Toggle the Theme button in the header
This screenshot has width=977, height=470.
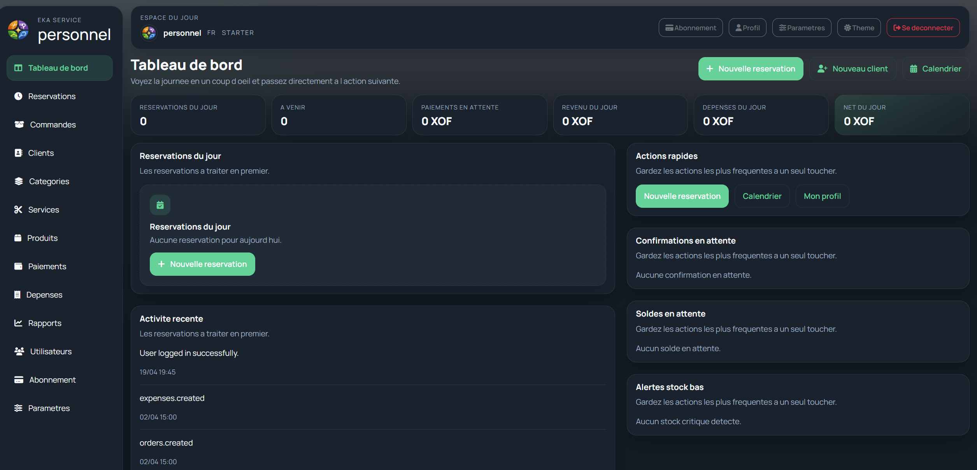coord(859,28)
